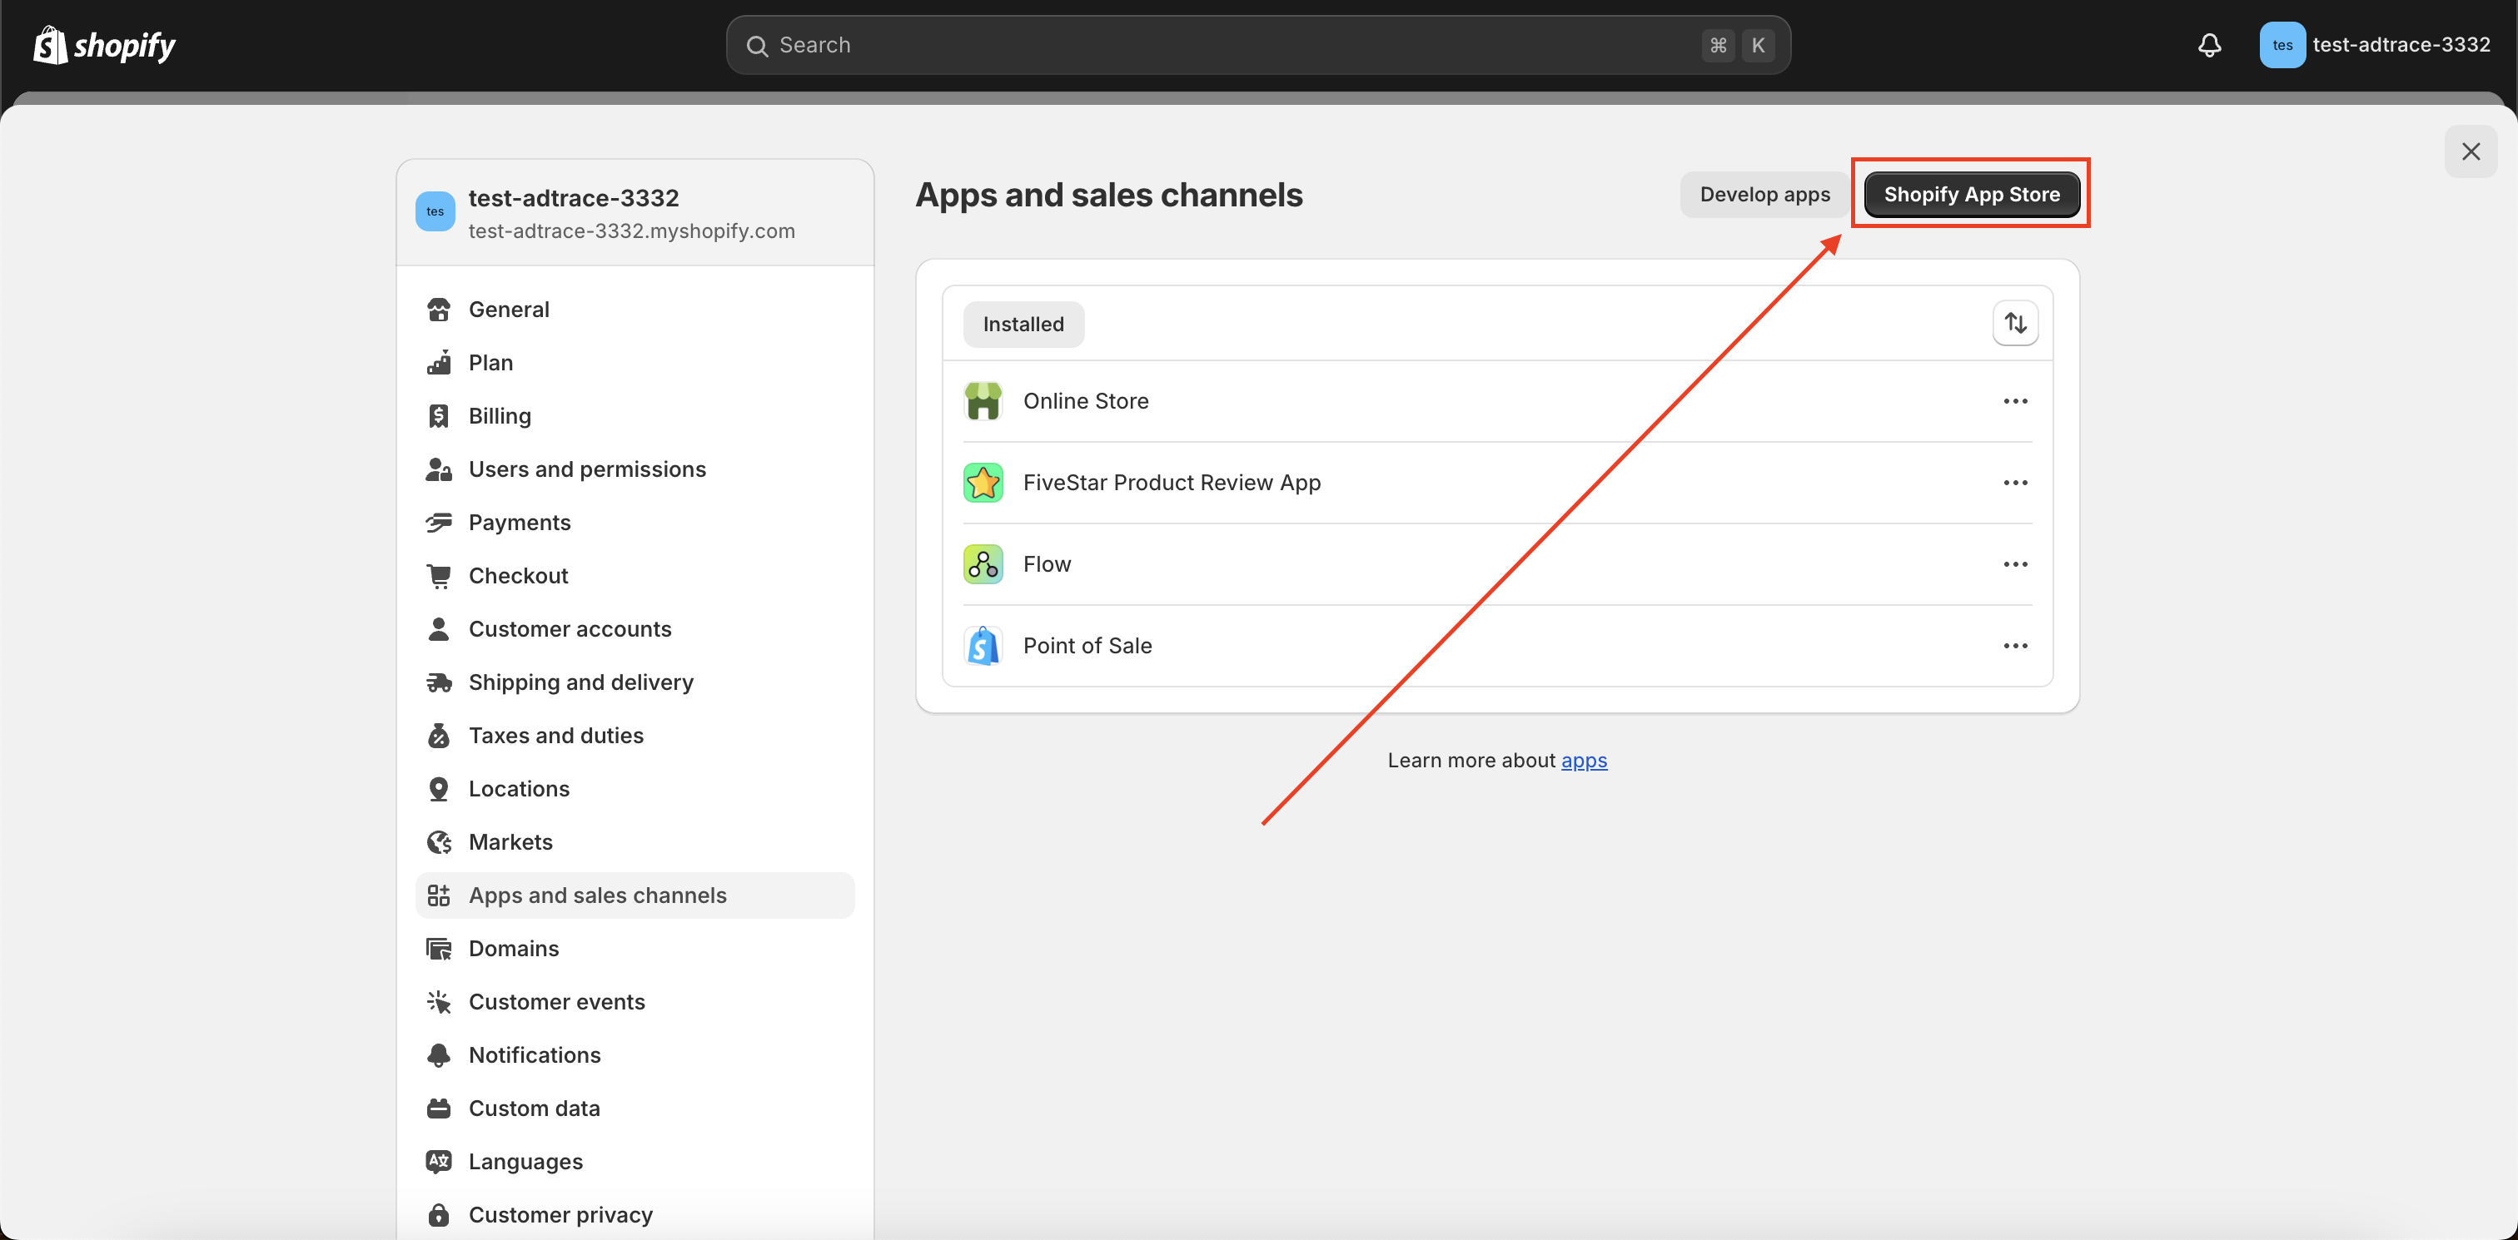Click the Customer privacy lock icon

click(439, 1214)
